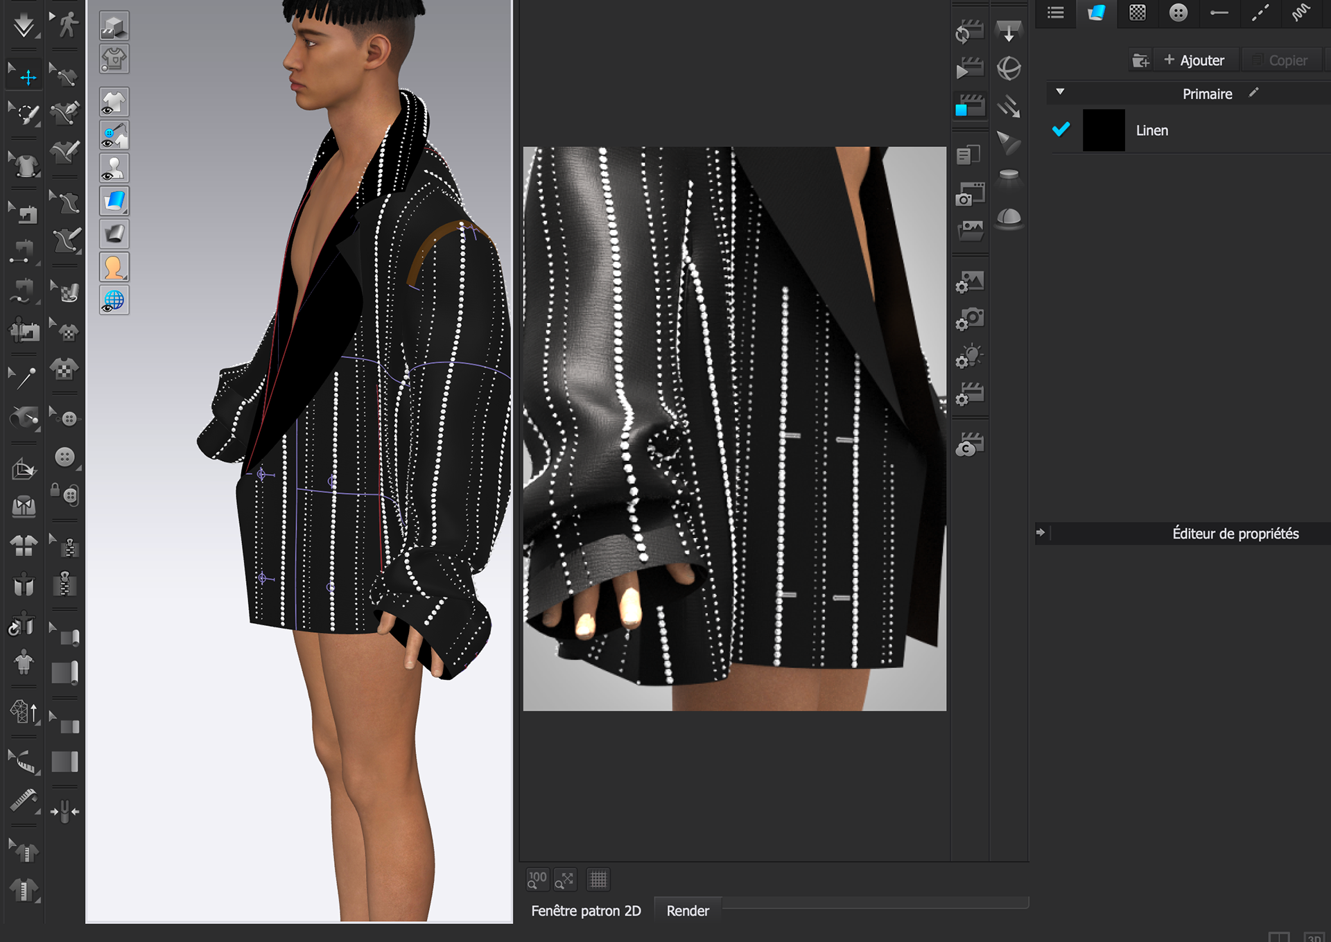
Task: Toggle show avatar eye icon
Action: pos(114,168)
